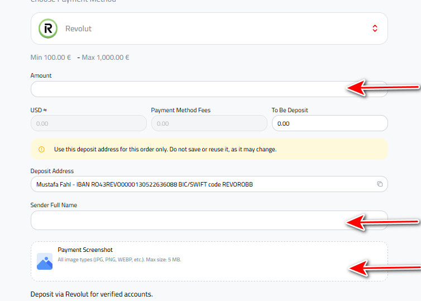Click '- Max 1,000.00 €' limit text
The height and width of the screenshot is (301, 421).
(x=103, y=58)
